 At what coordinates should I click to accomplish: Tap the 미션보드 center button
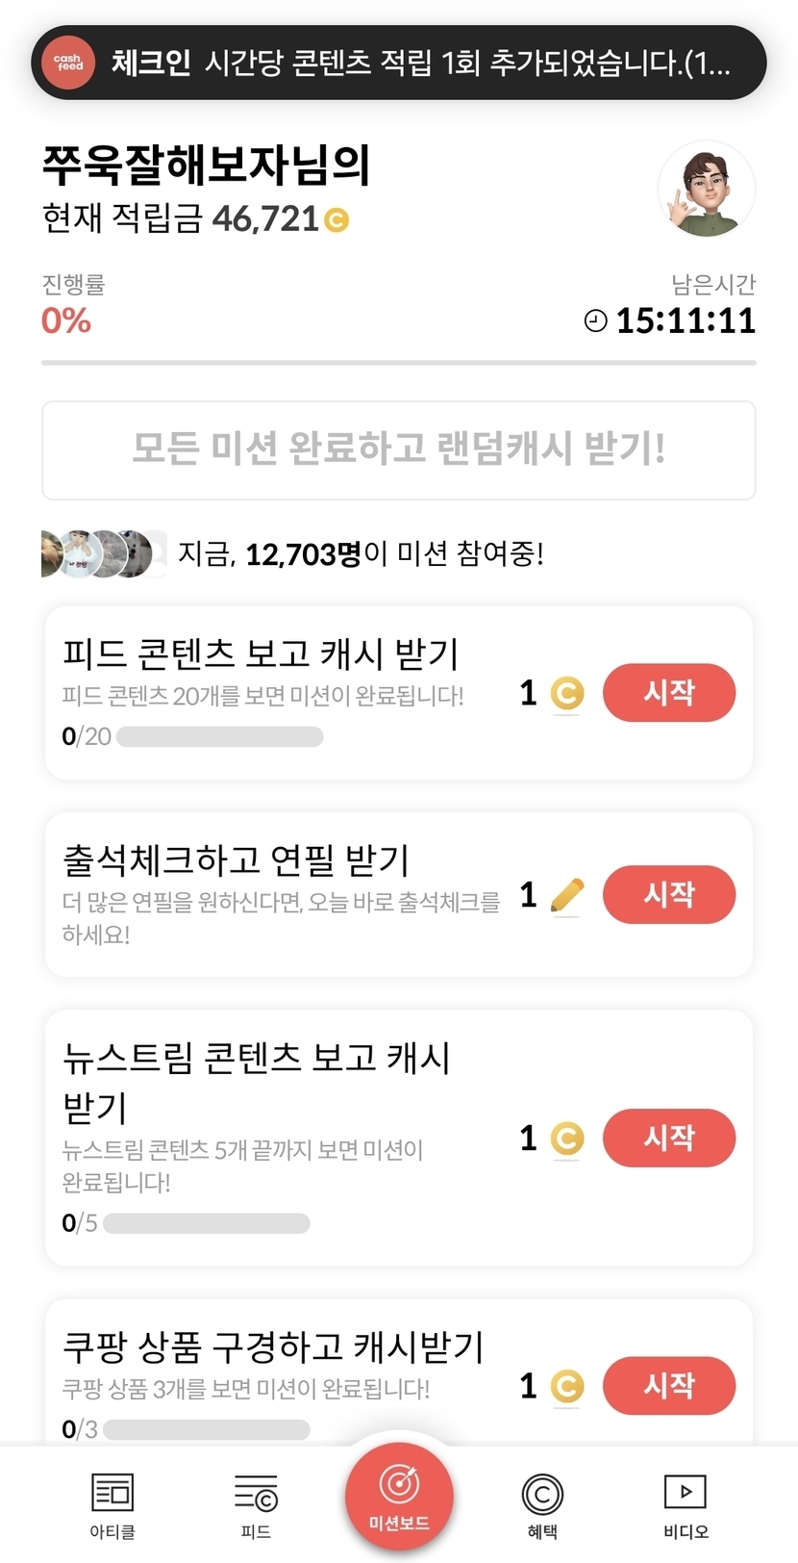399,1495
